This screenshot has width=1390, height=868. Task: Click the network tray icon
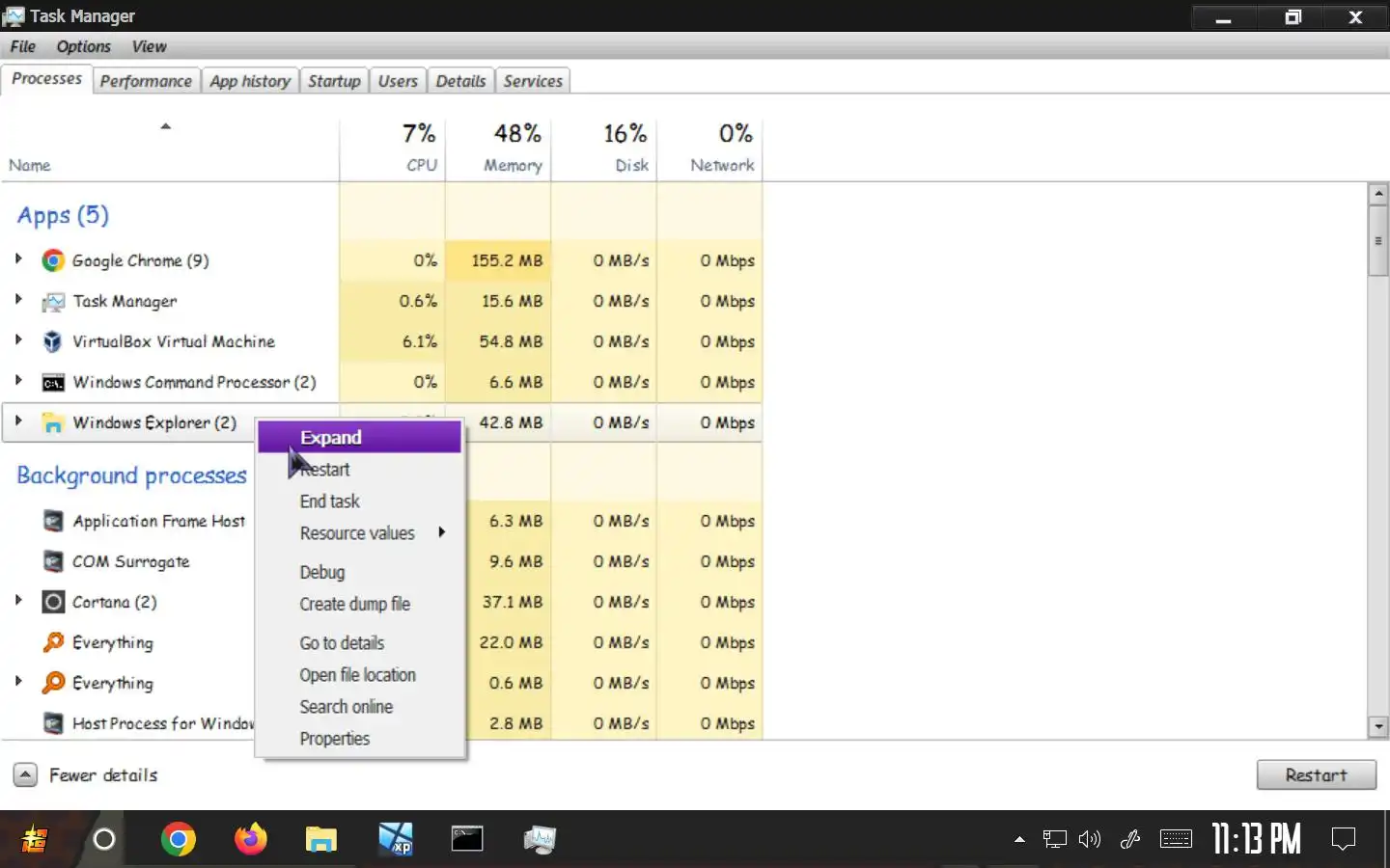[1054, 839]
